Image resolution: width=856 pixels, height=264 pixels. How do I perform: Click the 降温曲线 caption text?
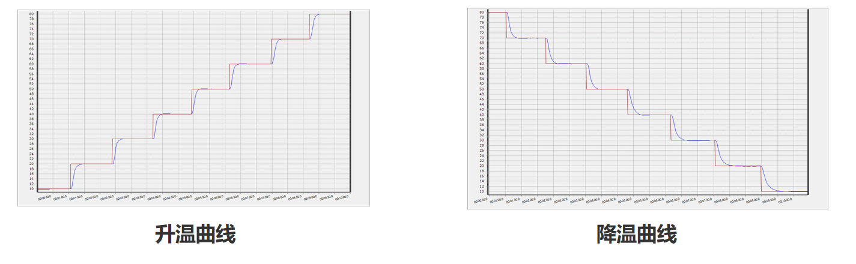click(637, 234)
